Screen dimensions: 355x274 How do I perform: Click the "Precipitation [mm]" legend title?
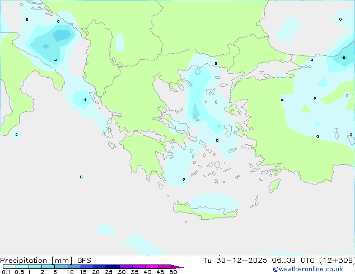(x=36, y=261)
